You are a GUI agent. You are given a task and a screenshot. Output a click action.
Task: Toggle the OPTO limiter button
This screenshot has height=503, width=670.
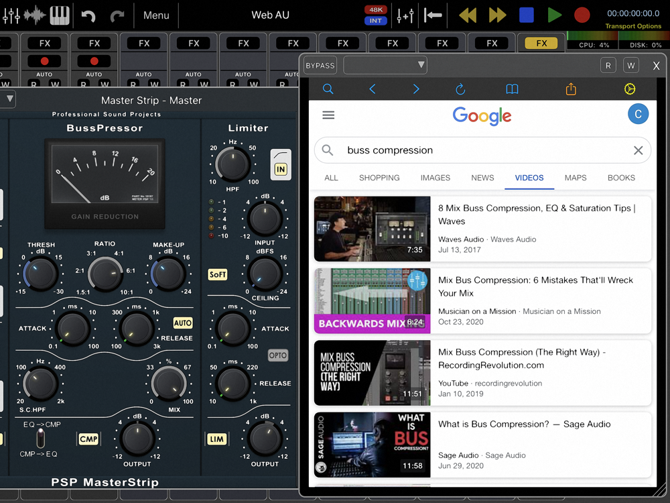coord(278,355)
